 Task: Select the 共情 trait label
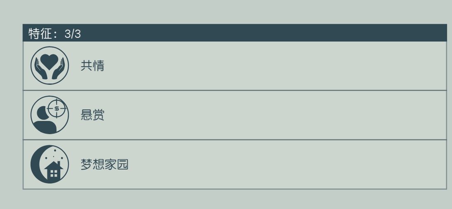pyautogui.click(x=92, y=66)
